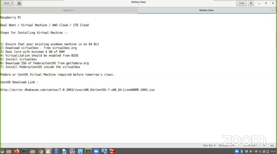Open the LibreOffice Writer icon in taskbar
The width and height of the screenshot is (277, 154).
click(x=64, y=151)
